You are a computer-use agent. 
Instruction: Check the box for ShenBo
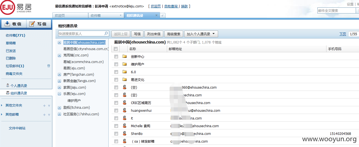point(116,134)
